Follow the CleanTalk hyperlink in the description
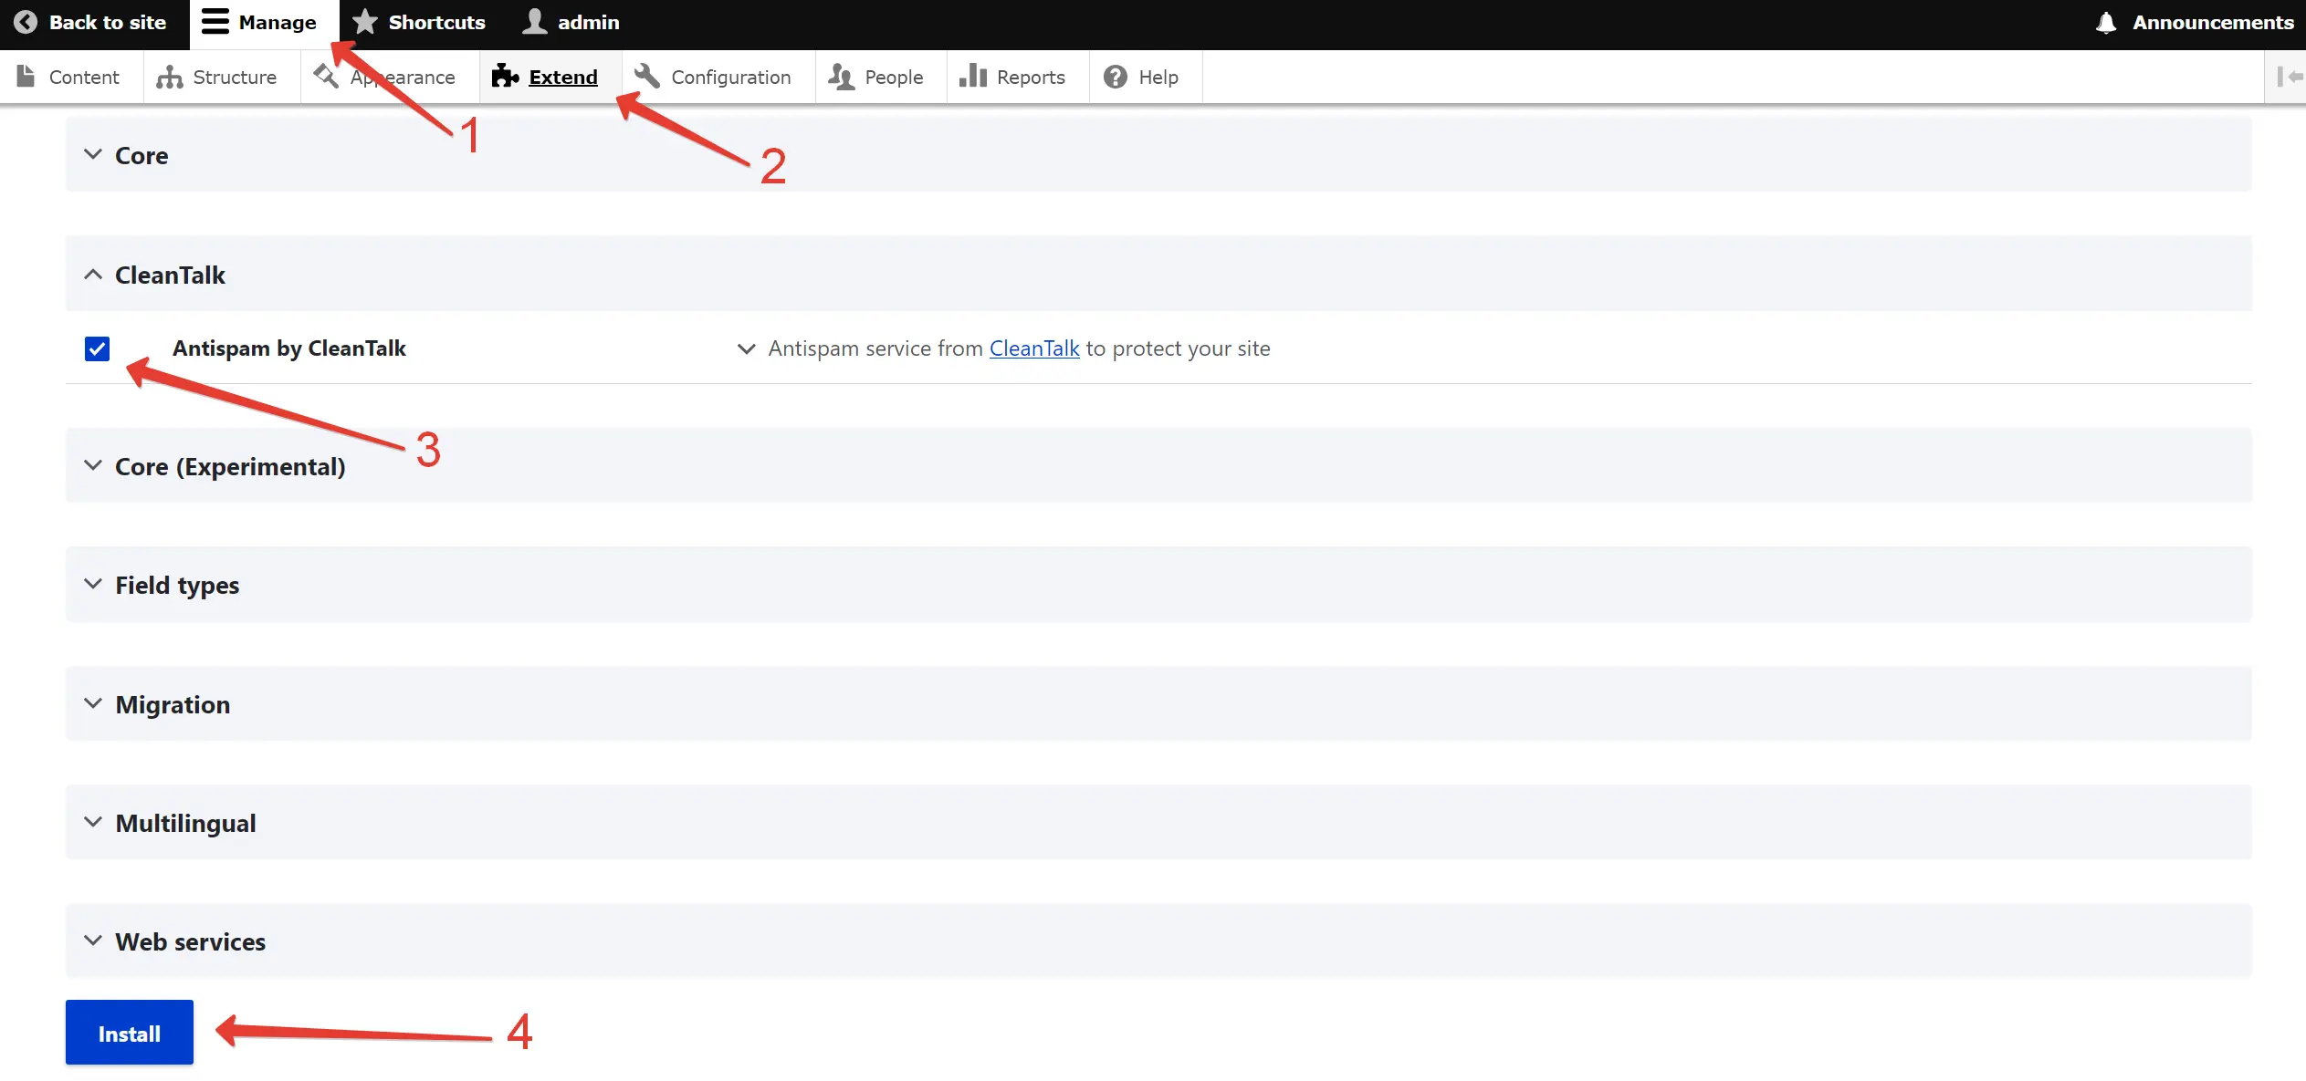The height and width of the screenshot is (1081, 2306). [1033, 348]
